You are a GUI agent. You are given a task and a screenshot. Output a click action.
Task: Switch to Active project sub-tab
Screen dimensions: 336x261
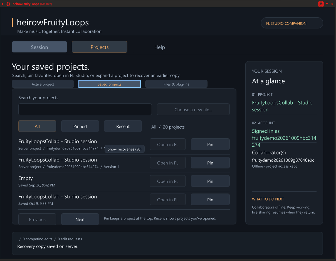click(x=43, y=84)
